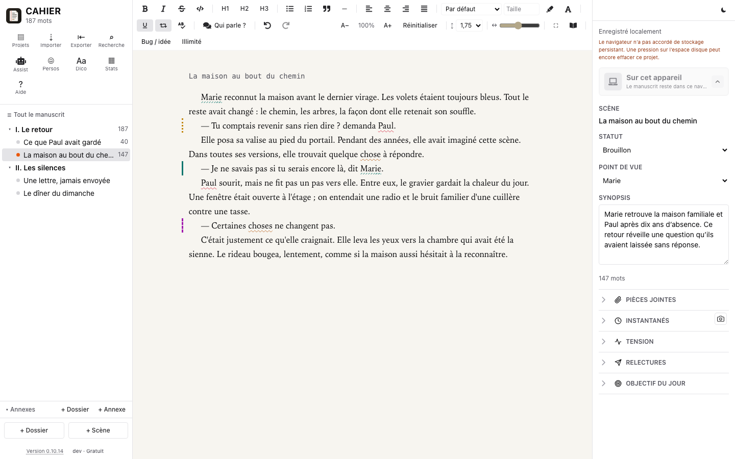The width and height of the screenshot is (735, 459).
Task: Open the Exporter tool
Action: click(x=81, y=40)
